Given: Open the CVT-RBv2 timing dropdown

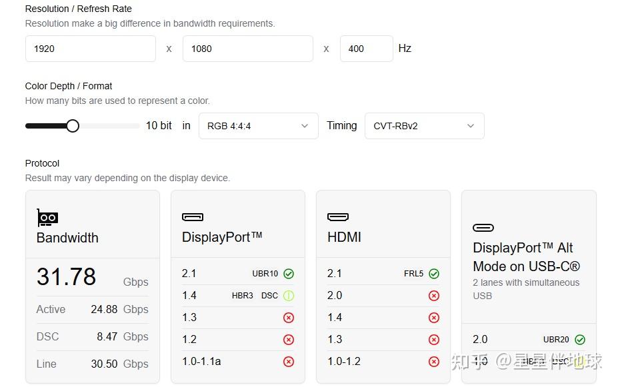Looking at the screenshot, I should pos(424,126).
